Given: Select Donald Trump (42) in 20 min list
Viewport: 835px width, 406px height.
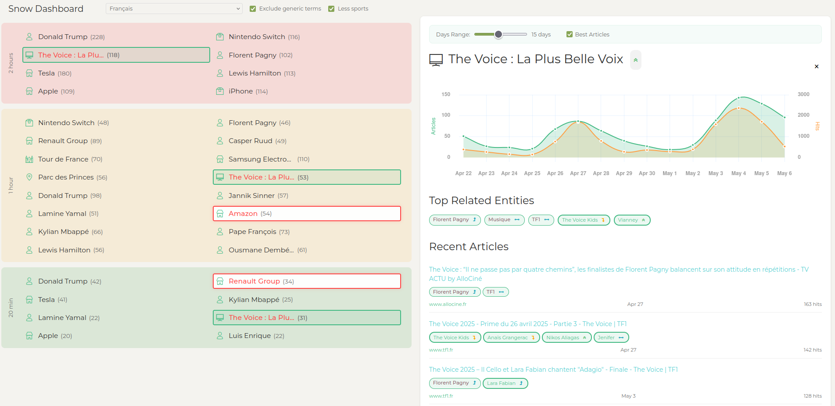Looking at the screenshot, I should pyautogui.click(x=116, y=281).
